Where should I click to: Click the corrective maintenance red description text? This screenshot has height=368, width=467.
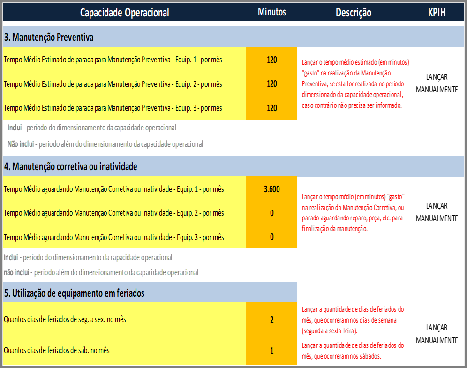click(x=353, y=212)
